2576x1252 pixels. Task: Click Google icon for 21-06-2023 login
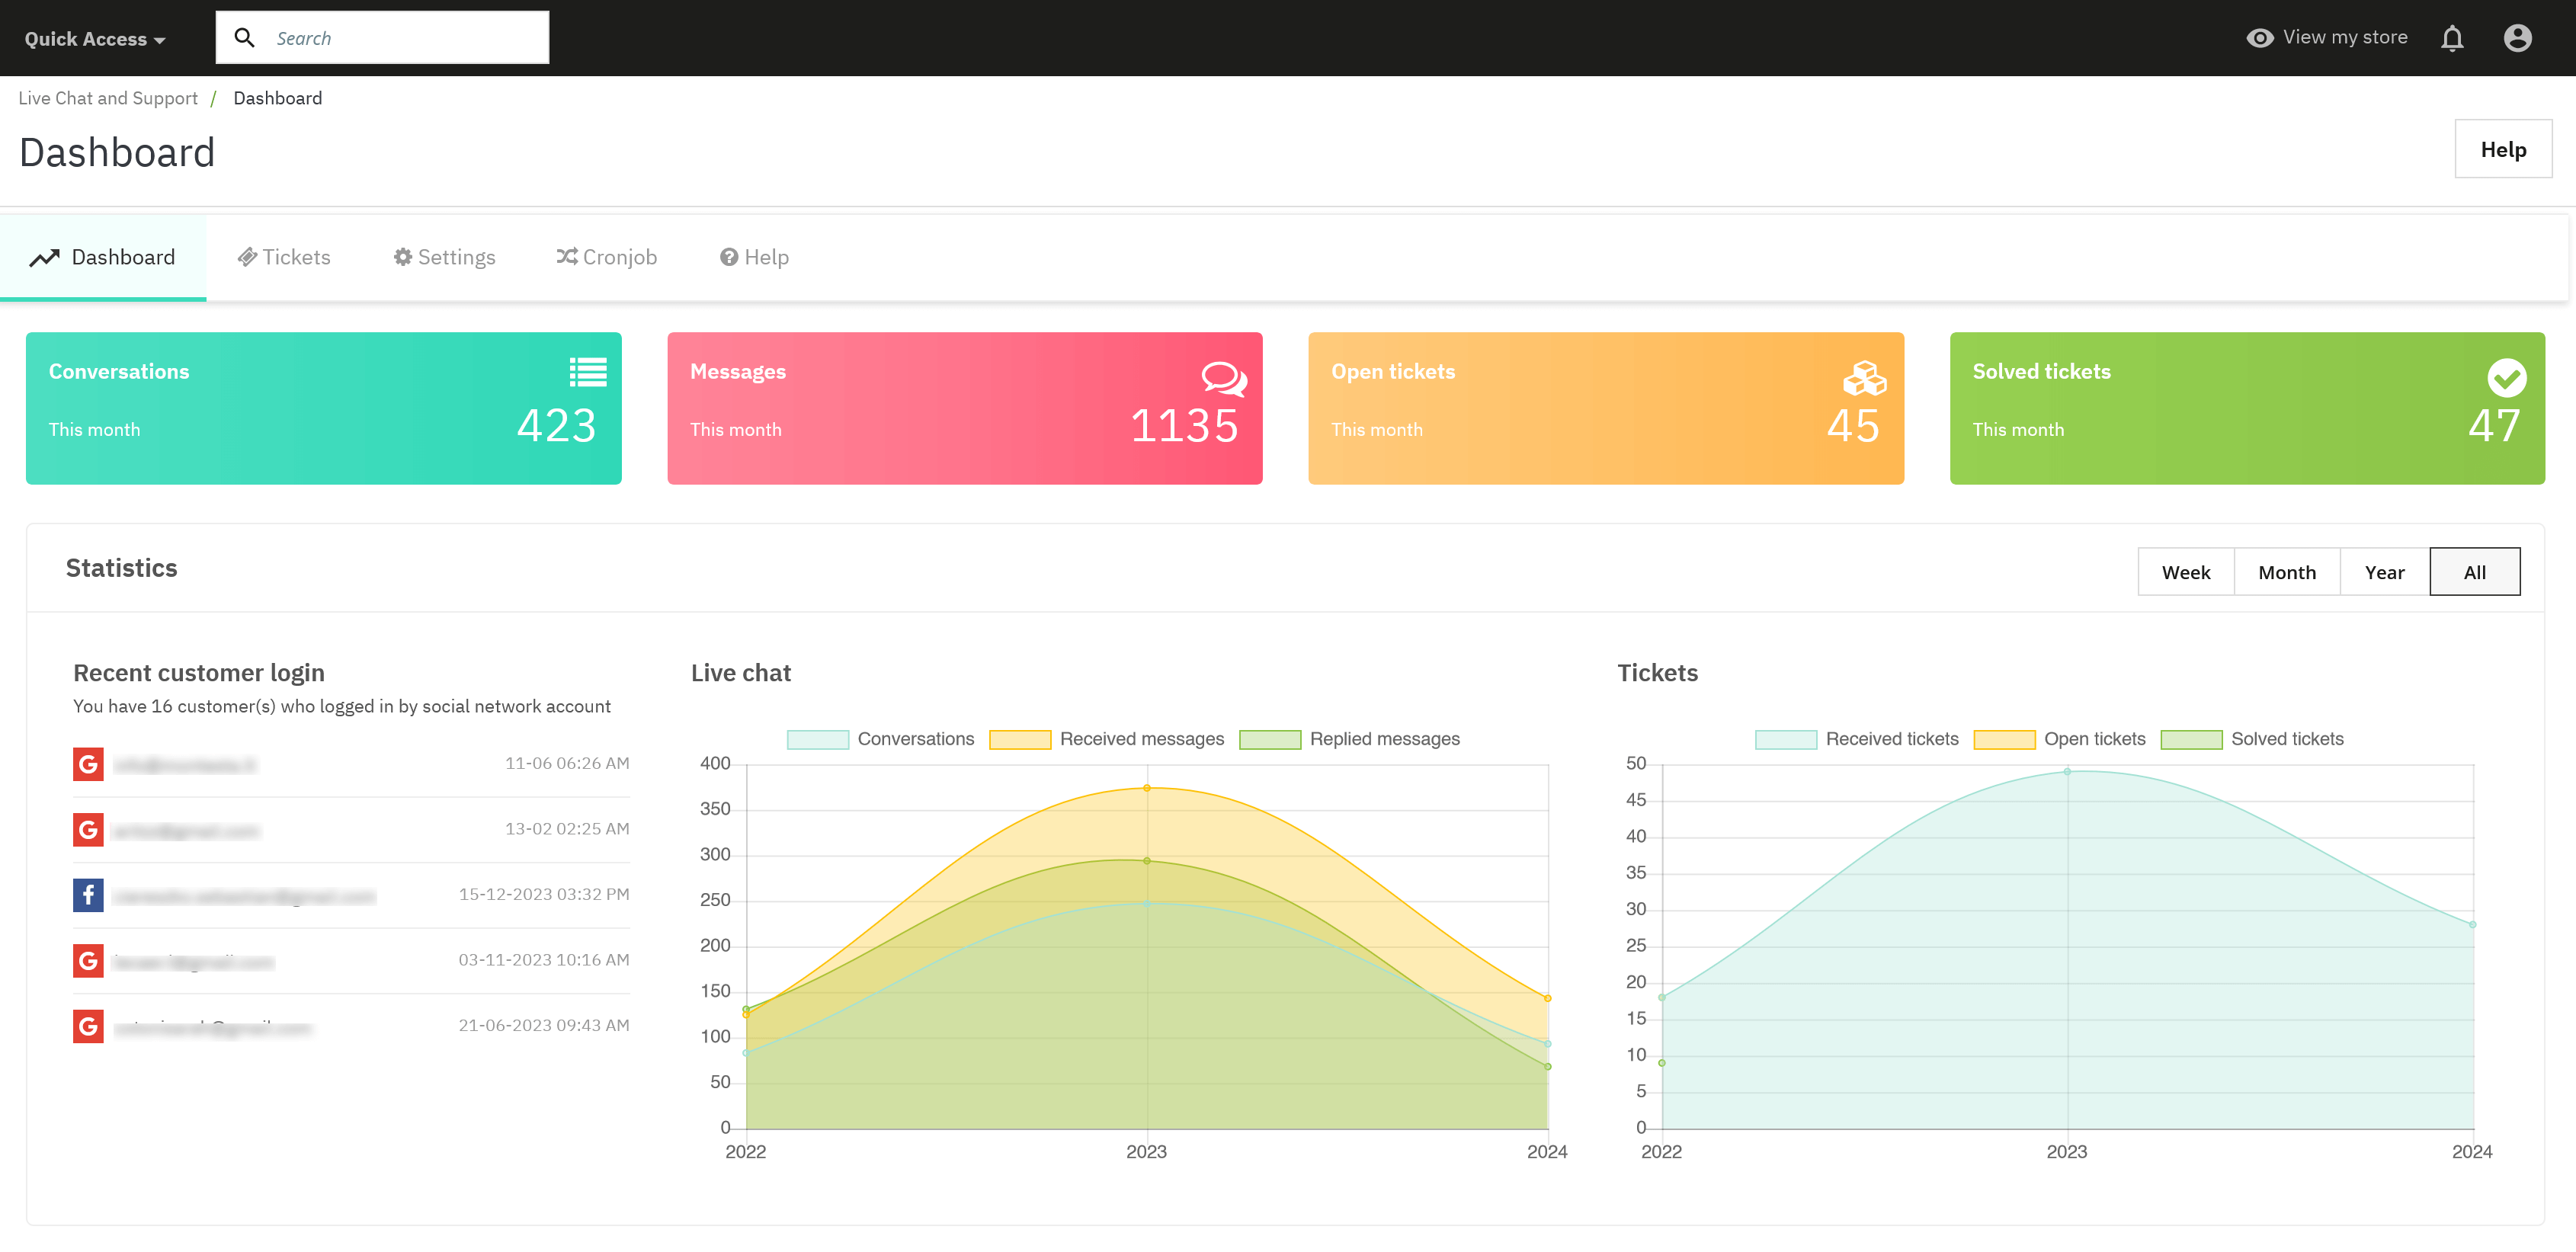tap(88, 1026)
